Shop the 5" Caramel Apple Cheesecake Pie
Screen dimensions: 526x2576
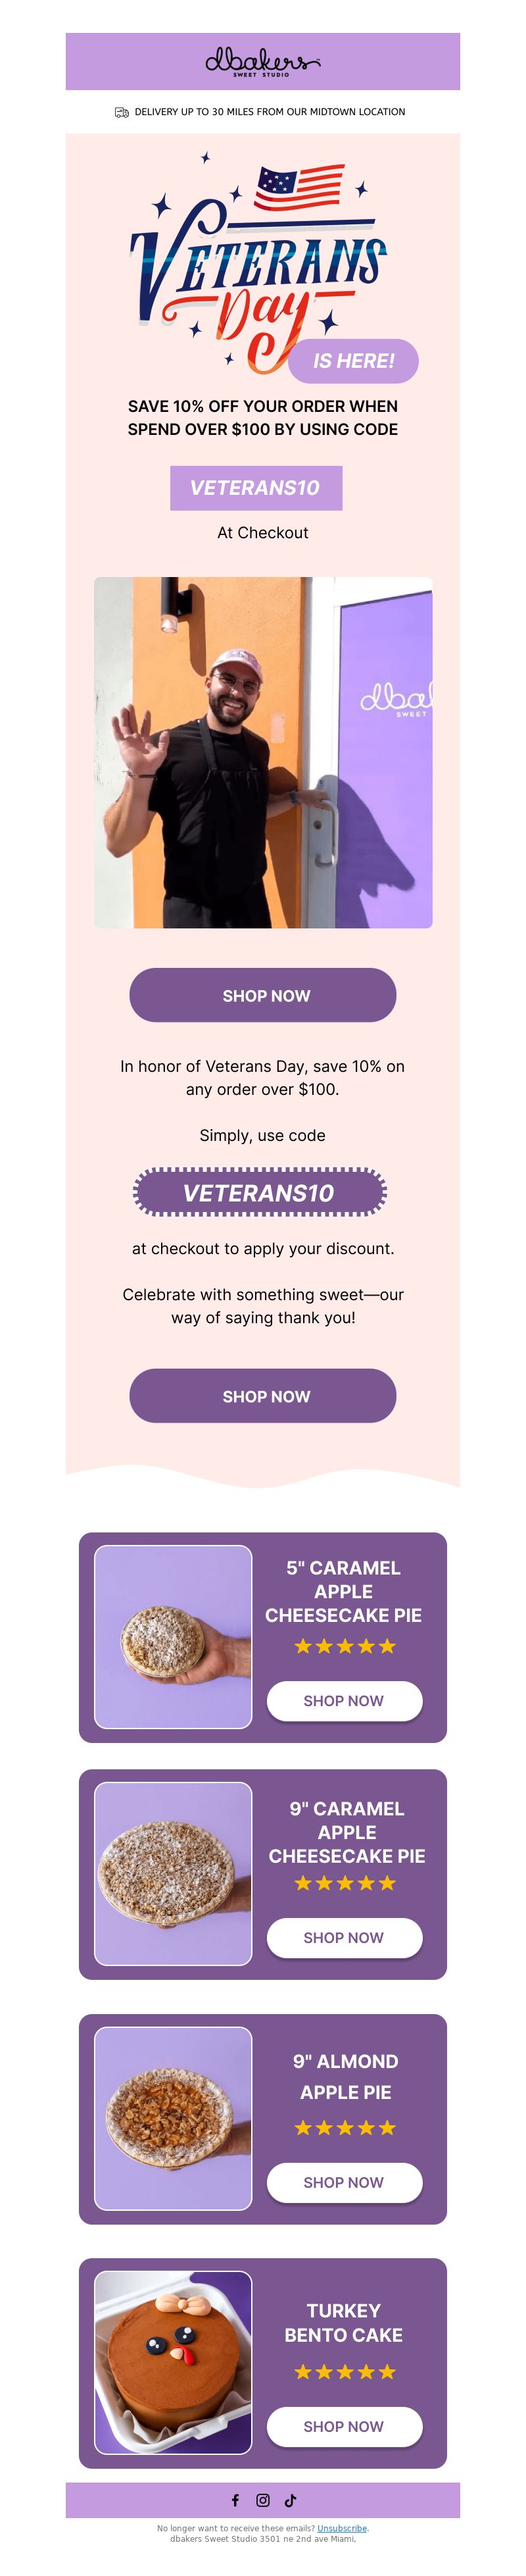click(344, 1700)
